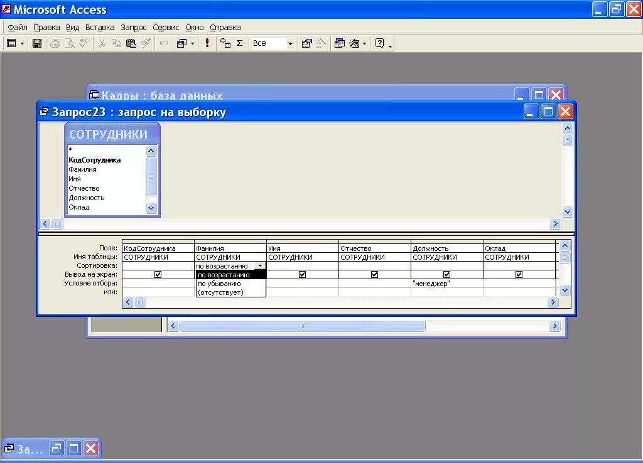Click the СОТРУДНИКИ table title bar
Image resolution: width=643 pixels, height=463 pixels.
[x=112, y=134]
